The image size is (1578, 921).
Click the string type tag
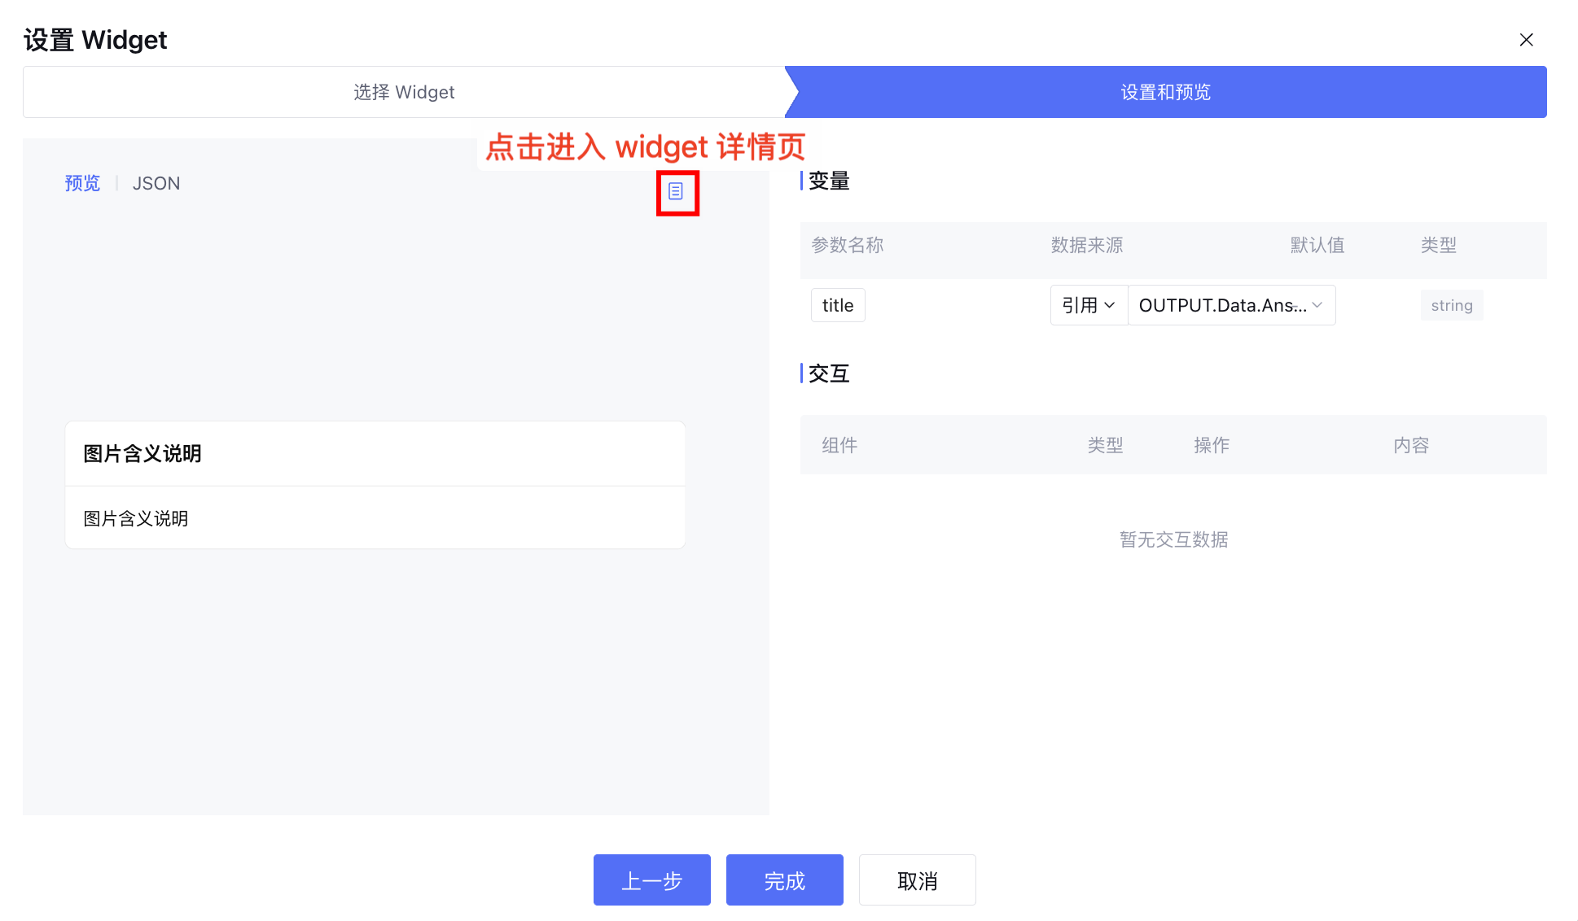coord(1451,305)
